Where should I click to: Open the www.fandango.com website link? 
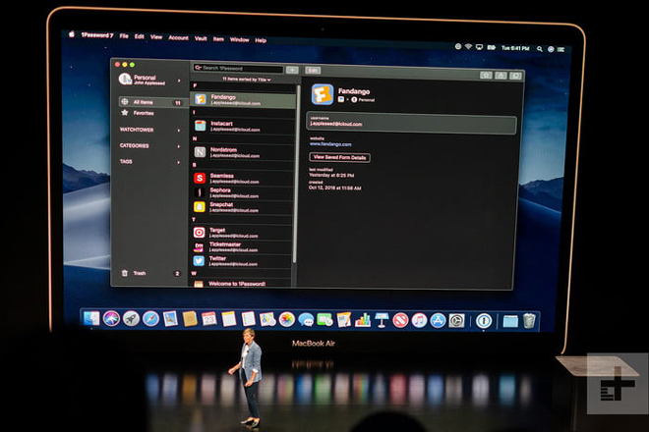pos(330,144)
